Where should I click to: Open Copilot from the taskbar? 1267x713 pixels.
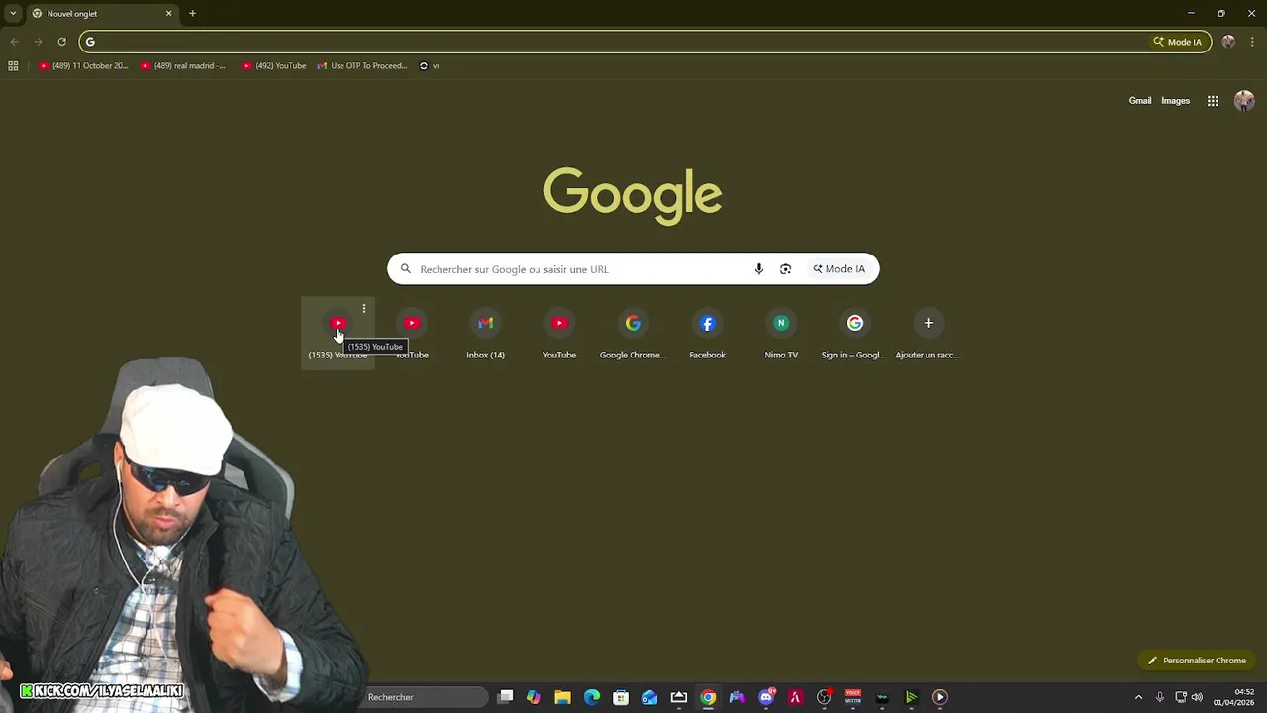pyautogui.click(x=534, y=697)
